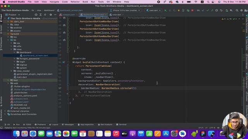The width and height of the screenshot is (248, 139).
Task: Click the red Stop button in toolbar
Action: (x=192, y=10)
